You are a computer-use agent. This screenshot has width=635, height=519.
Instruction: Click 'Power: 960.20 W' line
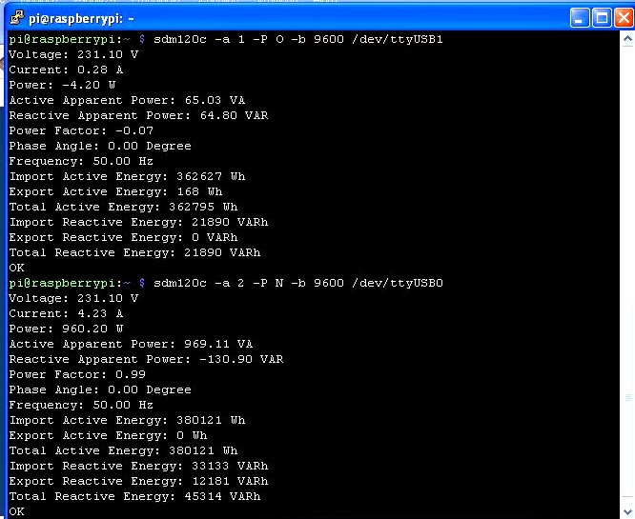66,329
